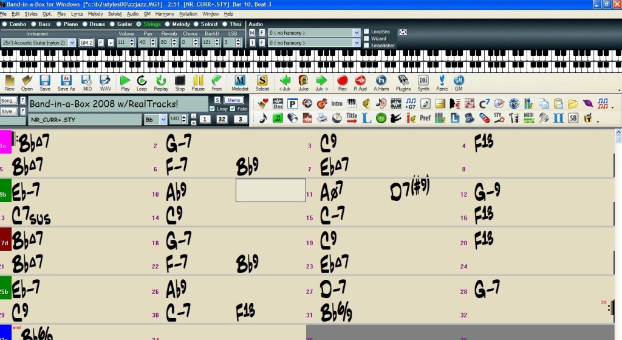
Task: Click the tempo 140 stepper arrows
Action: 183,119
